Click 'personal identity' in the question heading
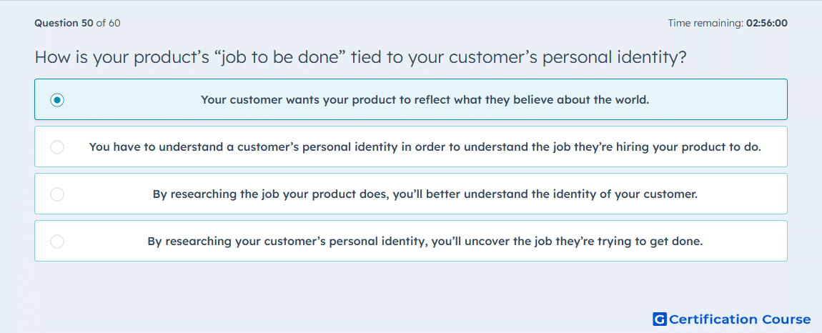822x333 pixels. 608,57
